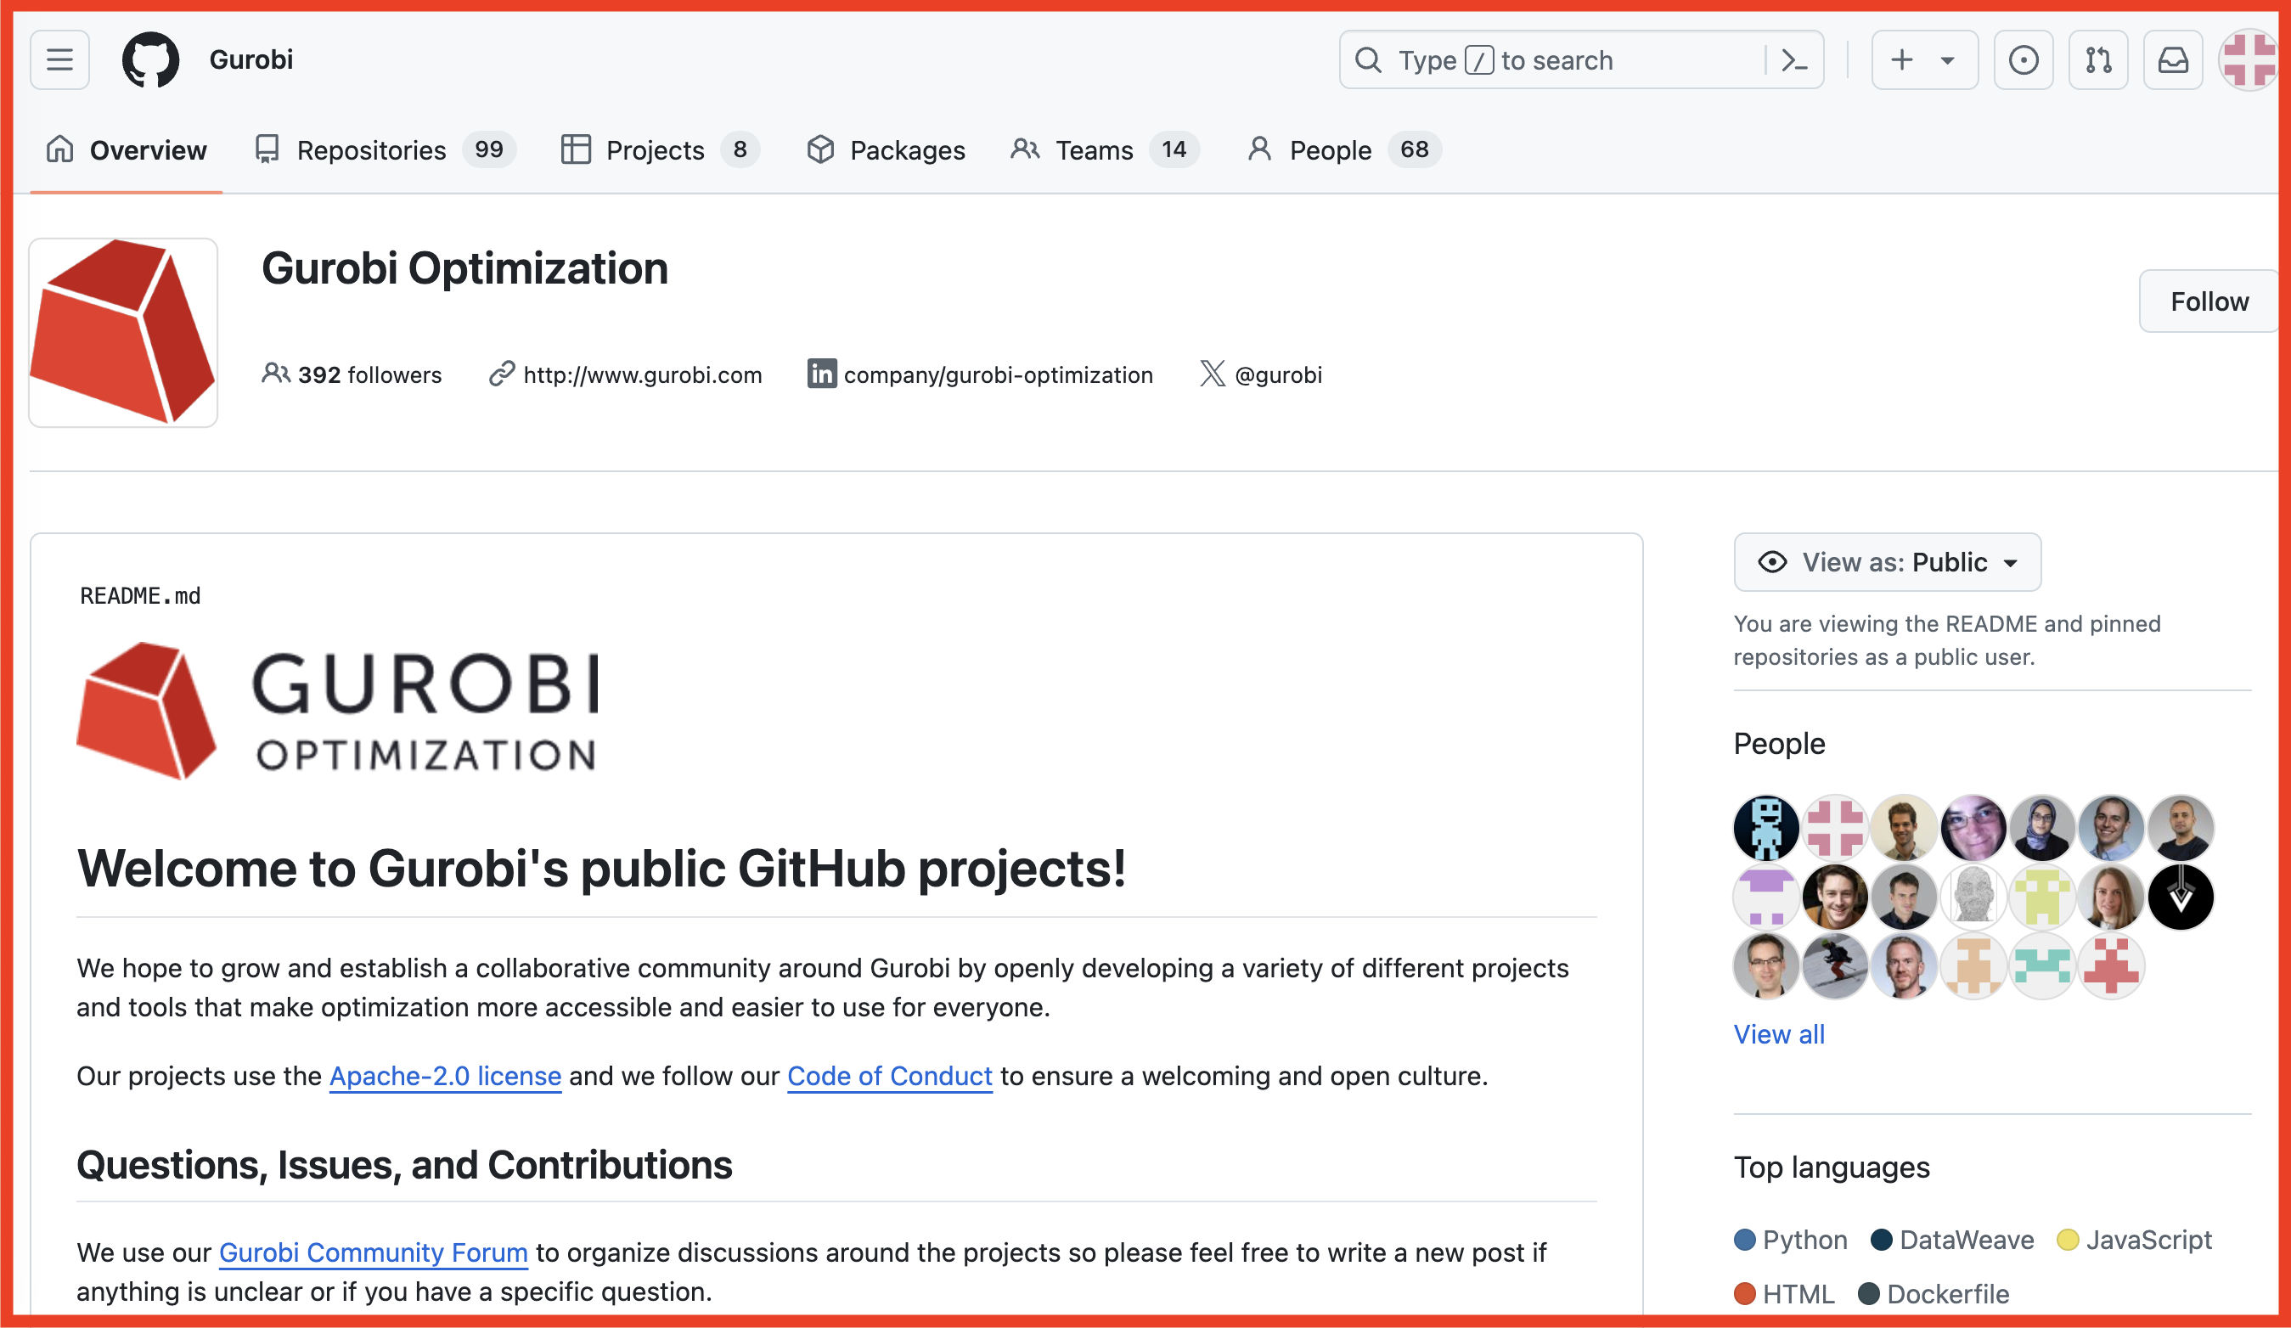Click the LinkedIn company/gurobi-optimization link

pos(997,374)
